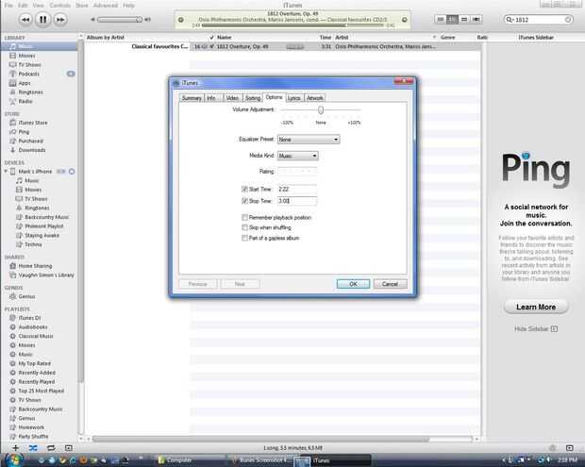Switch to the Lyrics tab
Image resolution: width=585 pixels, height=467 pixels.
coord(294,98)
